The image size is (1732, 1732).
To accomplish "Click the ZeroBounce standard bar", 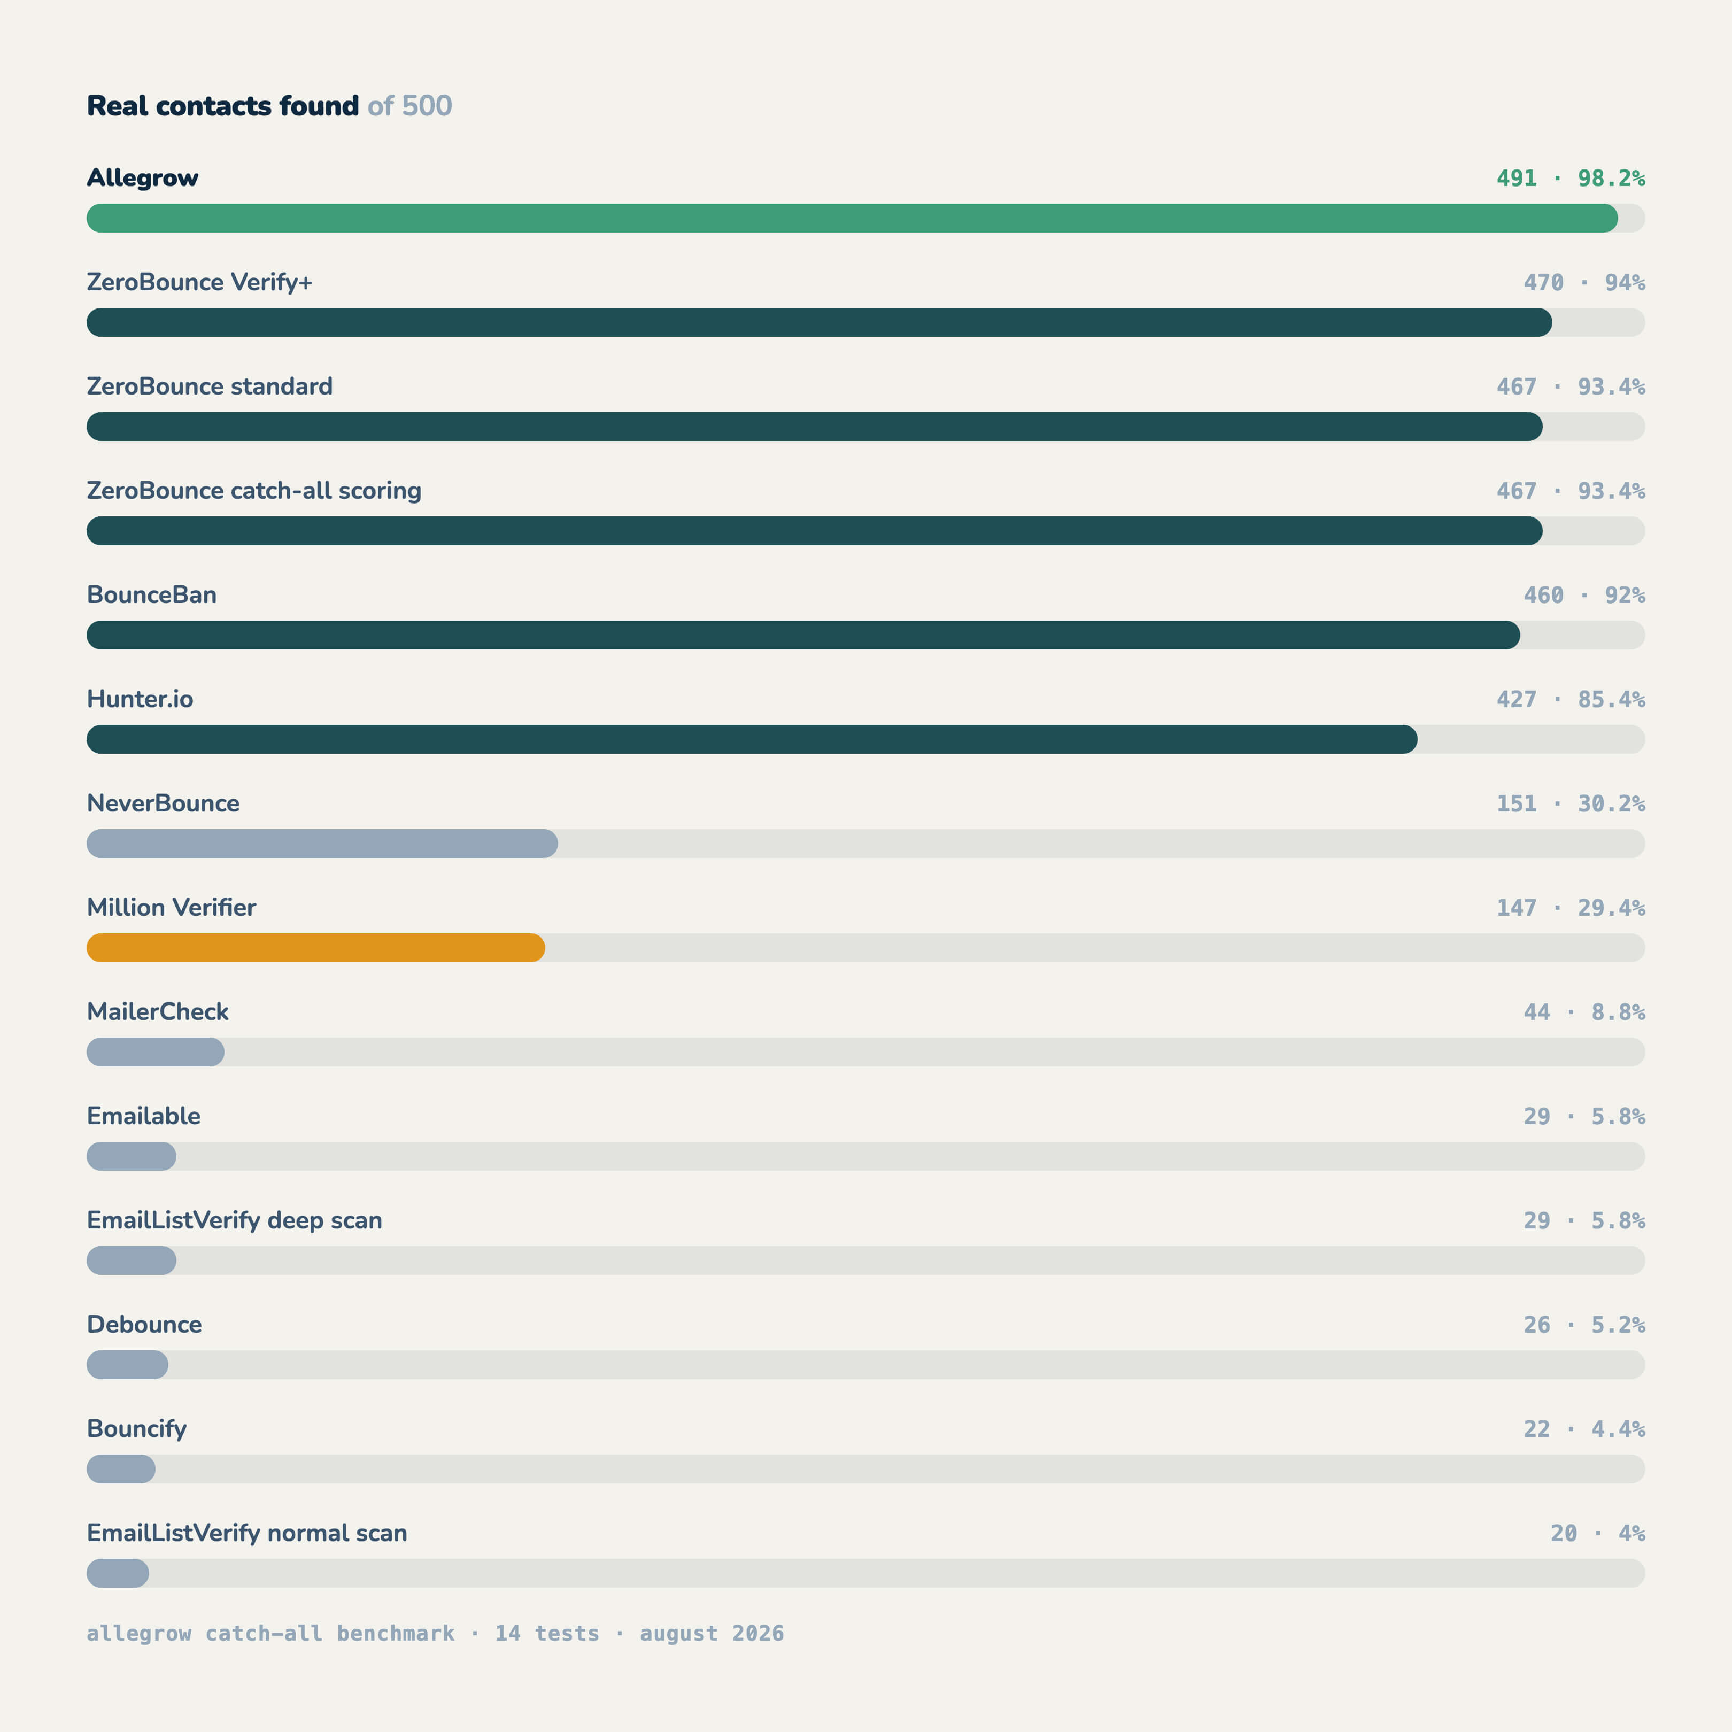I will click(x=815, y=427).
